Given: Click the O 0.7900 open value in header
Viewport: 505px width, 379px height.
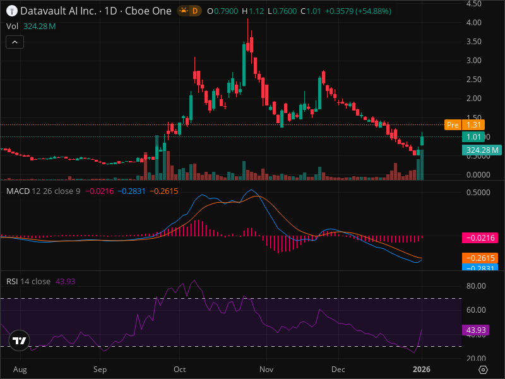Looking at the screenshot, I should click(223, 11).
